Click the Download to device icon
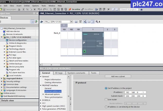163x111 pixels. (55, 9)
